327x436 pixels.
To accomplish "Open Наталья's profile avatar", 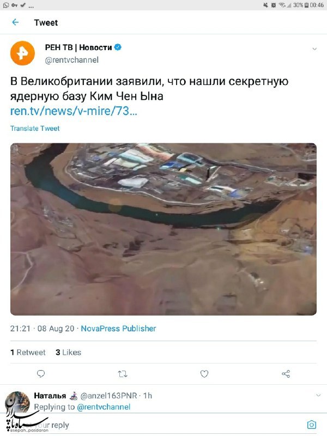I will 17,402.
